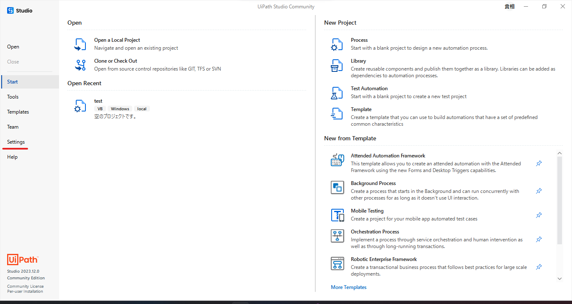Open the Open menu item in sidebar
The width and height of the screenshot is (572, 304).
13,47
